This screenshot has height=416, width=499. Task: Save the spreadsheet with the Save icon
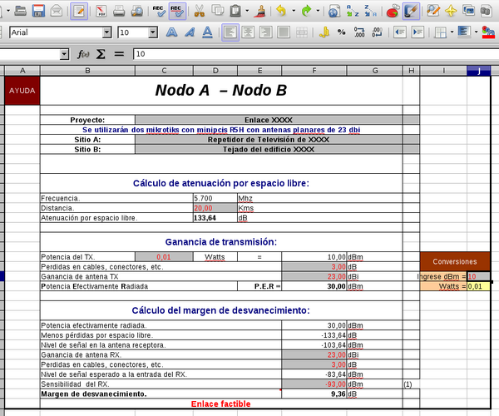pyautogui.click(x=38, y=11)
